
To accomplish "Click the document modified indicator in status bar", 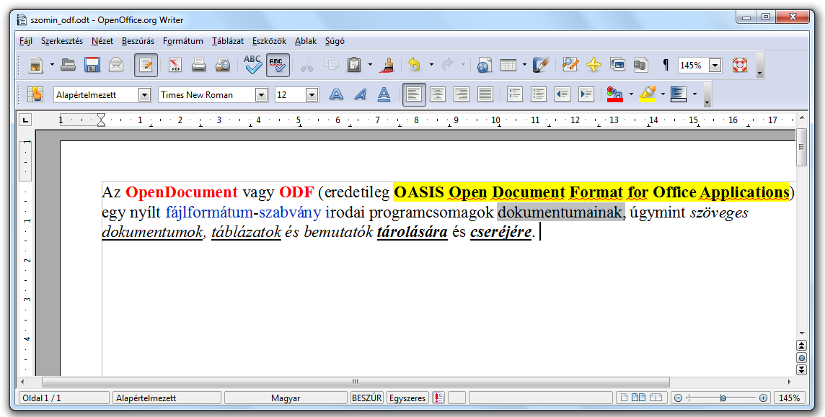I will 438,398.
